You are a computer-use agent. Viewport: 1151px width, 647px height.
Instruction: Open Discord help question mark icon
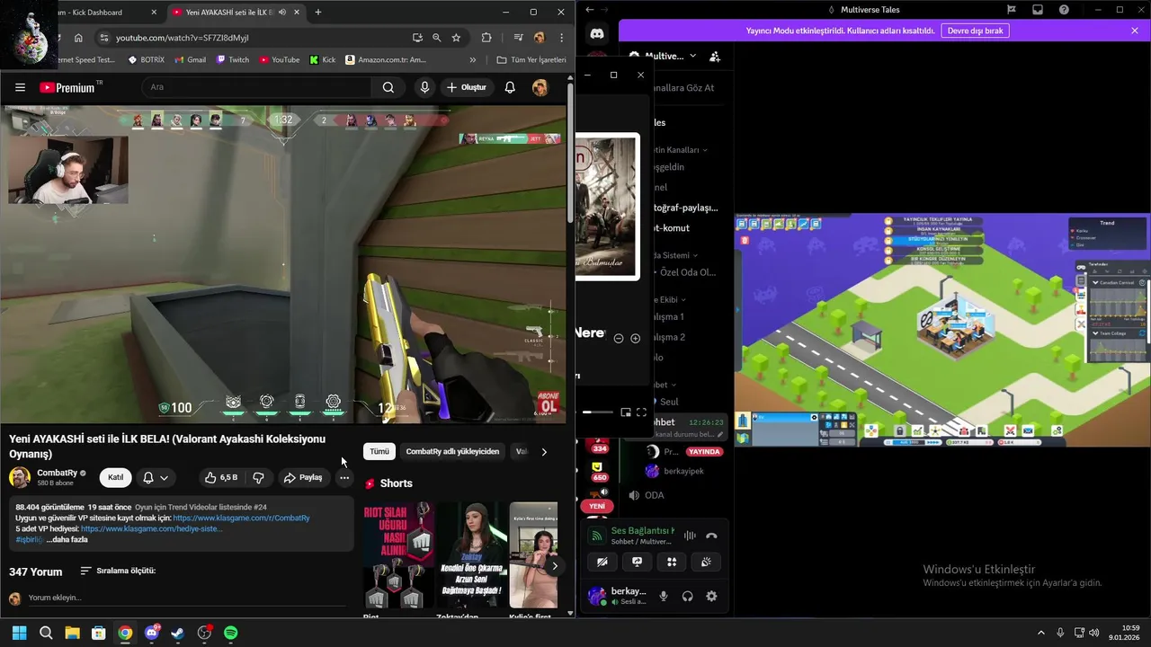click(x=1065, y=10)
